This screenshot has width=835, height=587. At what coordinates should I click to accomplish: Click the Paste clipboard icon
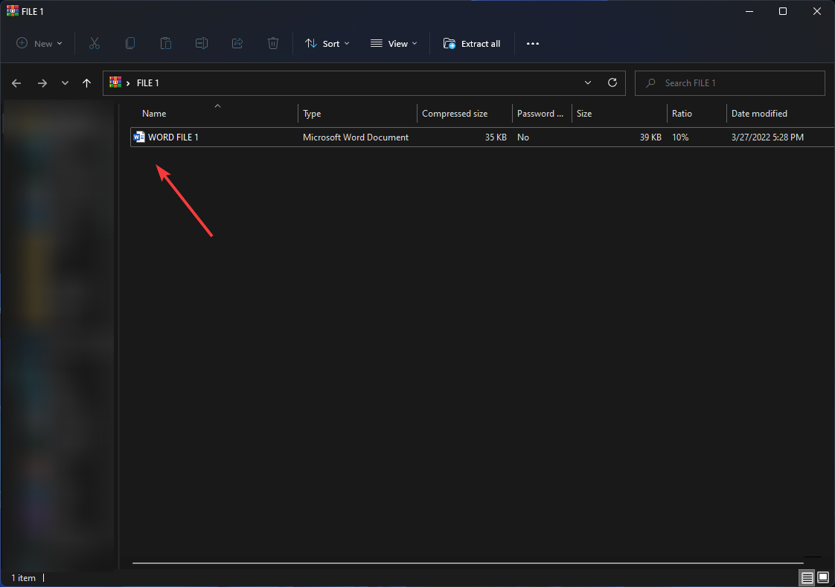[166, 44]
